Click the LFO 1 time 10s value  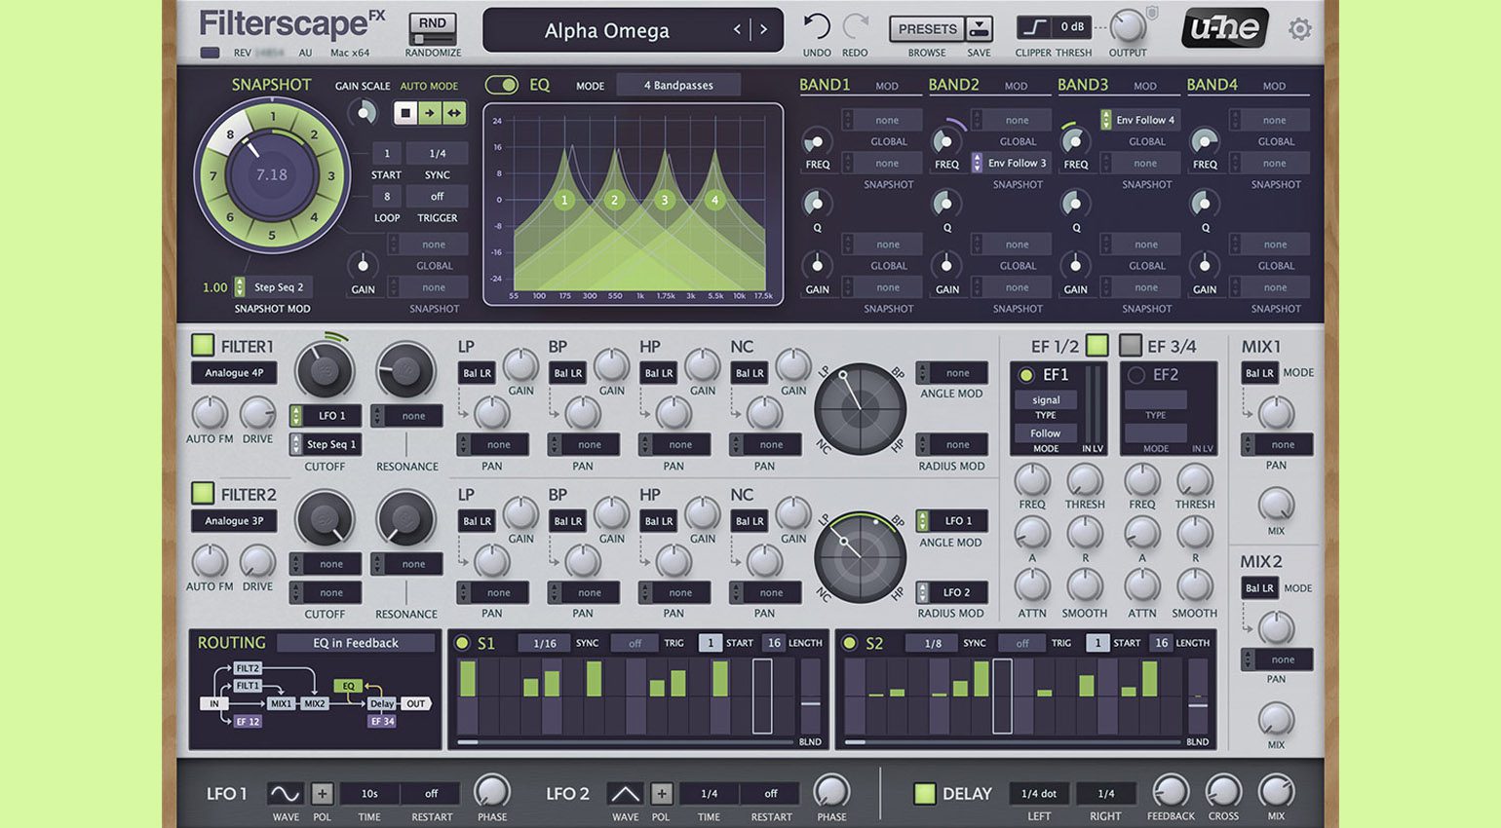369,794
